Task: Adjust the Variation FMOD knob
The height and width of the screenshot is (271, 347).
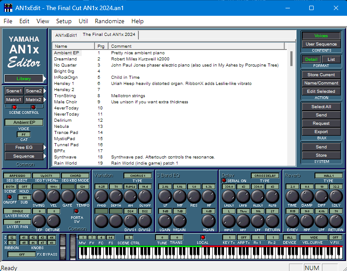Action: coord(101,196)
